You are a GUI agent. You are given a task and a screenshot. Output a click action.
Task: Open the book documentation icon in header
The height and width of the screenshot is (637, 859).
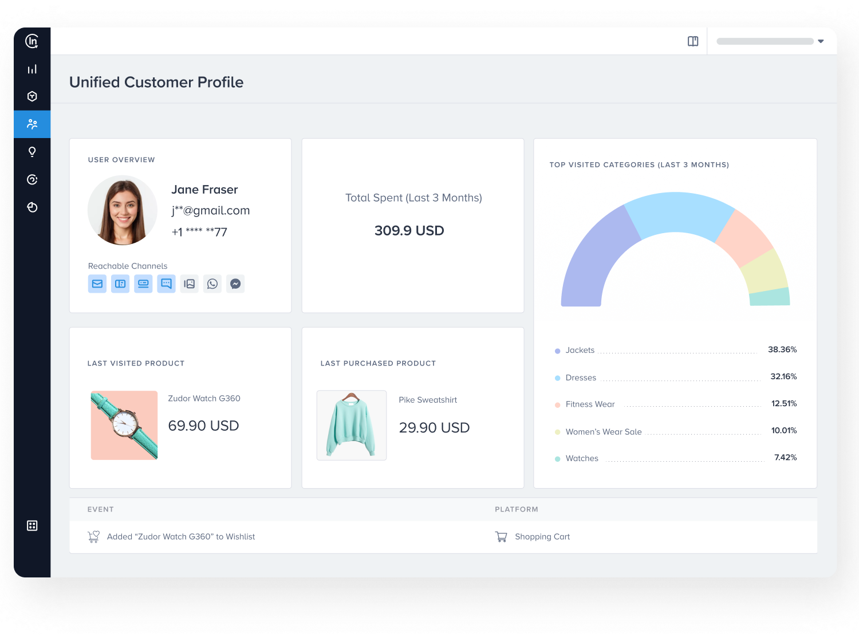click(693, 41)
